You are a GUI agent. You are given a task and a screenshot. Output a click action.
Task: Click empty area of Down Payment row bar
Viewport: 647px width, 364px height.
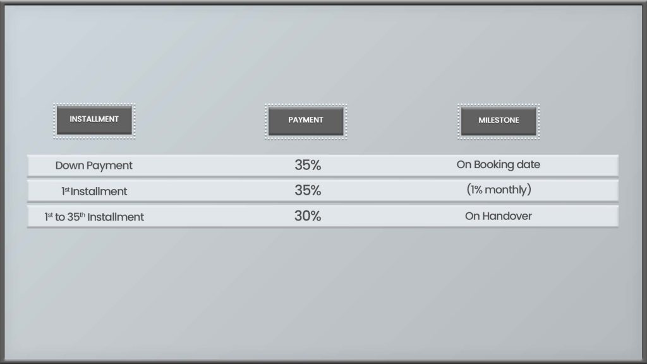[x=207, y=166]
